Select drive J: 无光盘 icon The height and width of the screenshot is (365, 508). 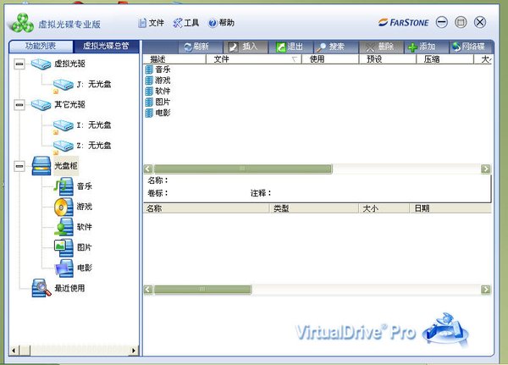pyautogui.click(x=63, y=85)
